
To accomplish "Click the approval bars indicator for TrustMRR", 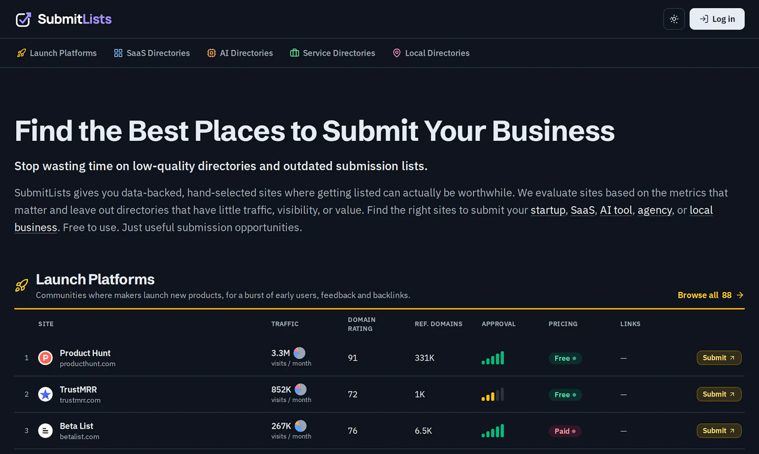I will click(493, 394).
